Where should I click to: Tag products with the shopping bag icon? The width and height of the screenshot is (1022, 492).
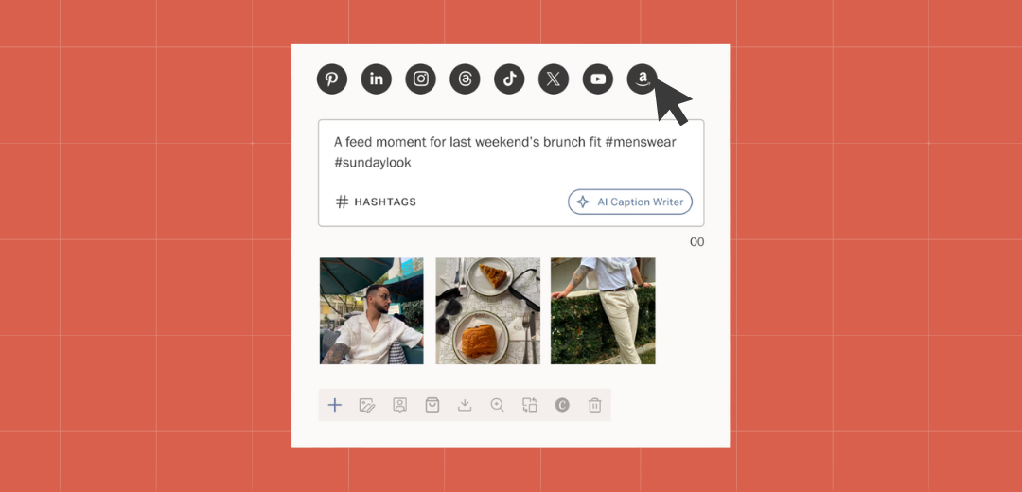[432, 405]
